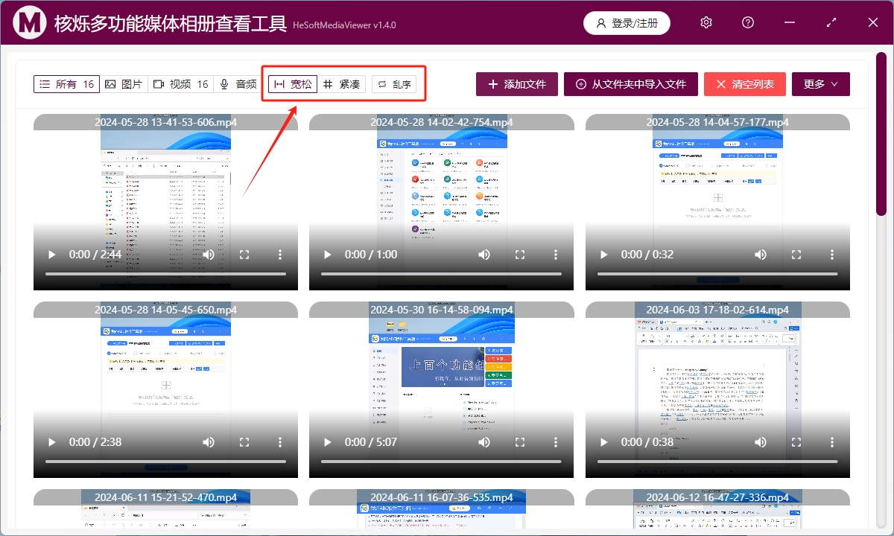This screenshot has width=894, height=536.
Task: Click the 登录/注册 login button
Action: [x=627, y=23]
